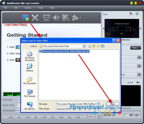This screenshot has width=144, height=124.
Task: Click the menu template layout icon
Action: coord(137,14)
